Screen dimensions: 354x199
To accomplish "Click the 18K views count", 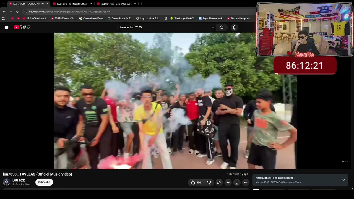I will (x=233, y=174).
